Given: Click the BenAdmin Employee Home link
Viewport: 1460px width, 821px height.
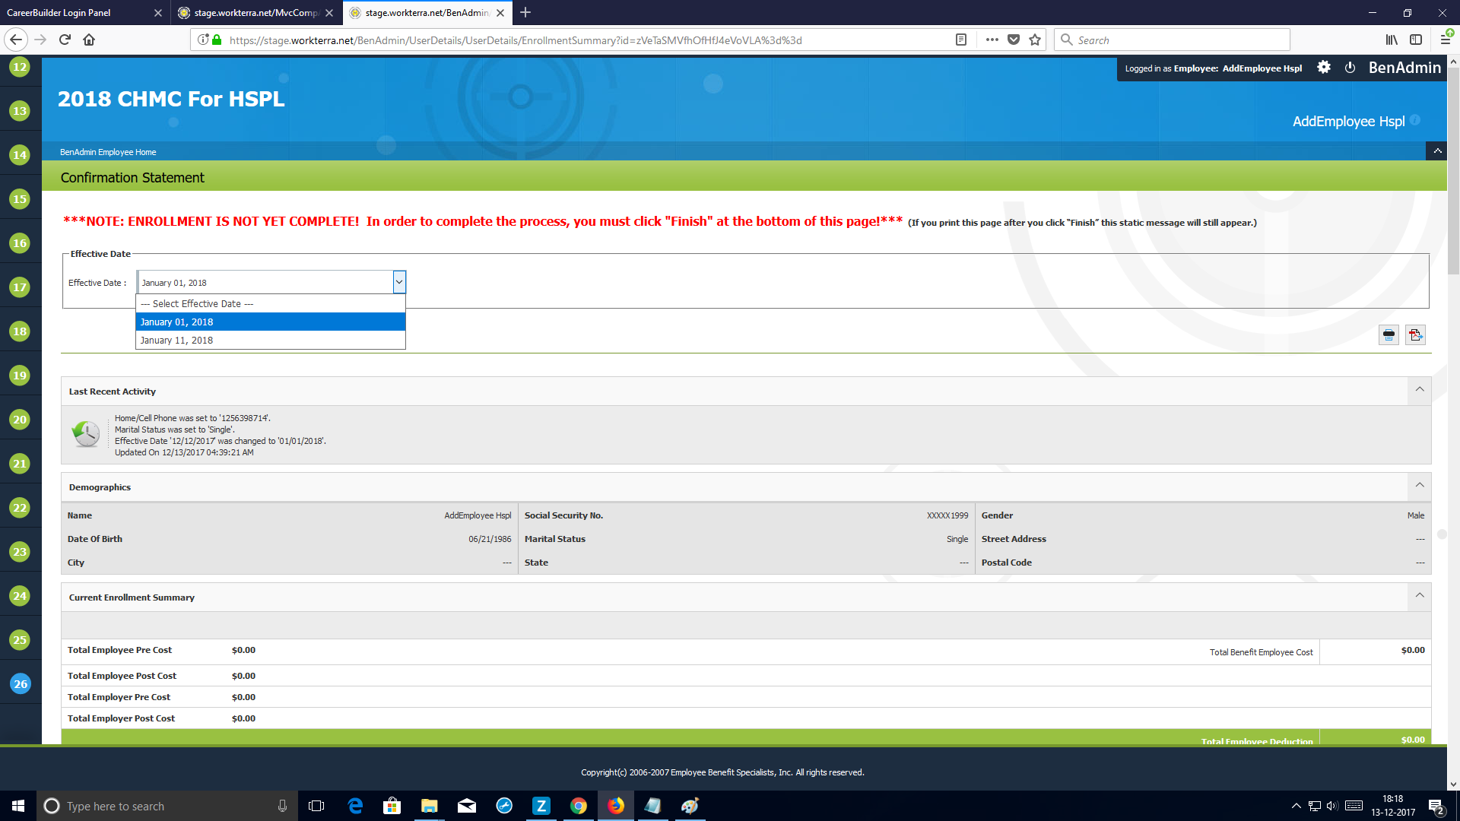Looking at the screenshot, I should [x=108, y=152].
